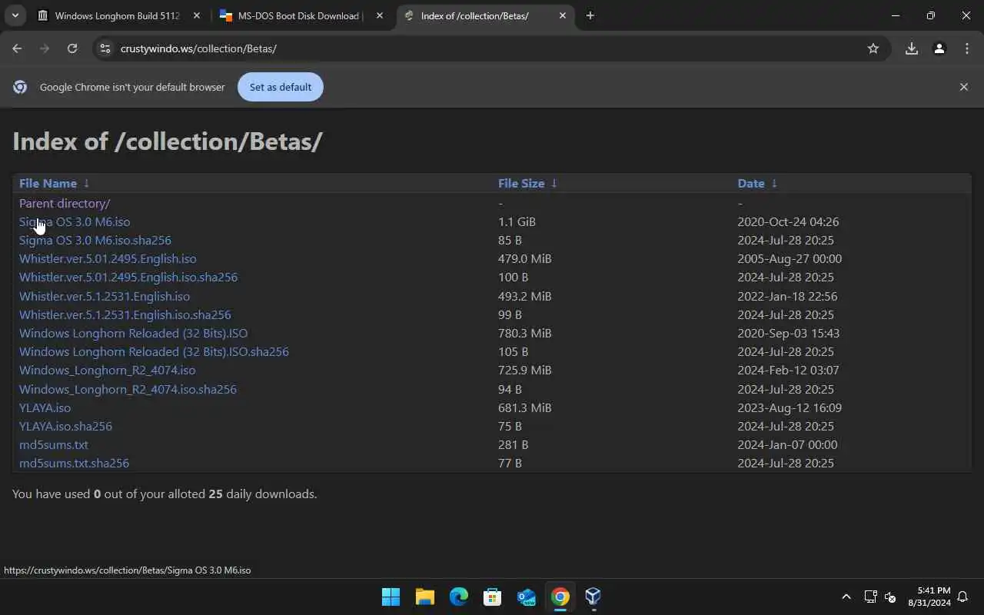Download Sigma OS 3.0 M6.iso
The image size is (984, 615).
[75, 221]
